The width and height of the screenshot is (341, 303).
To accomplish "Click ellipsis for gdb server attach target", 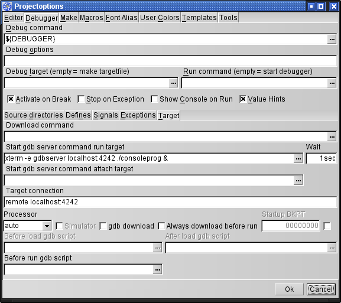I will click(298, 180).
